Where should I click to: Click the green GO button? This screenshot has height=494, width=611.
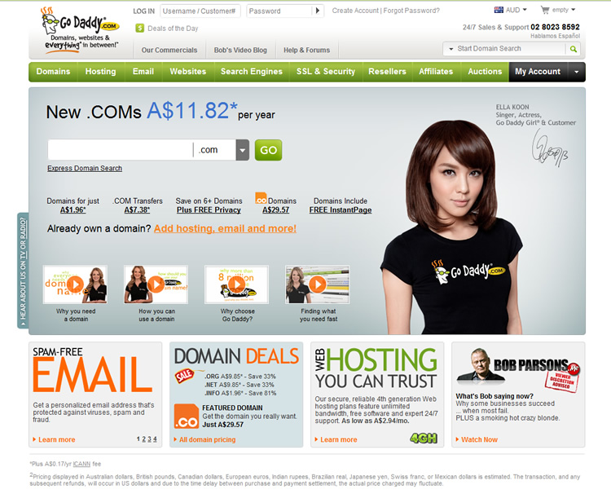coord(268,150)
